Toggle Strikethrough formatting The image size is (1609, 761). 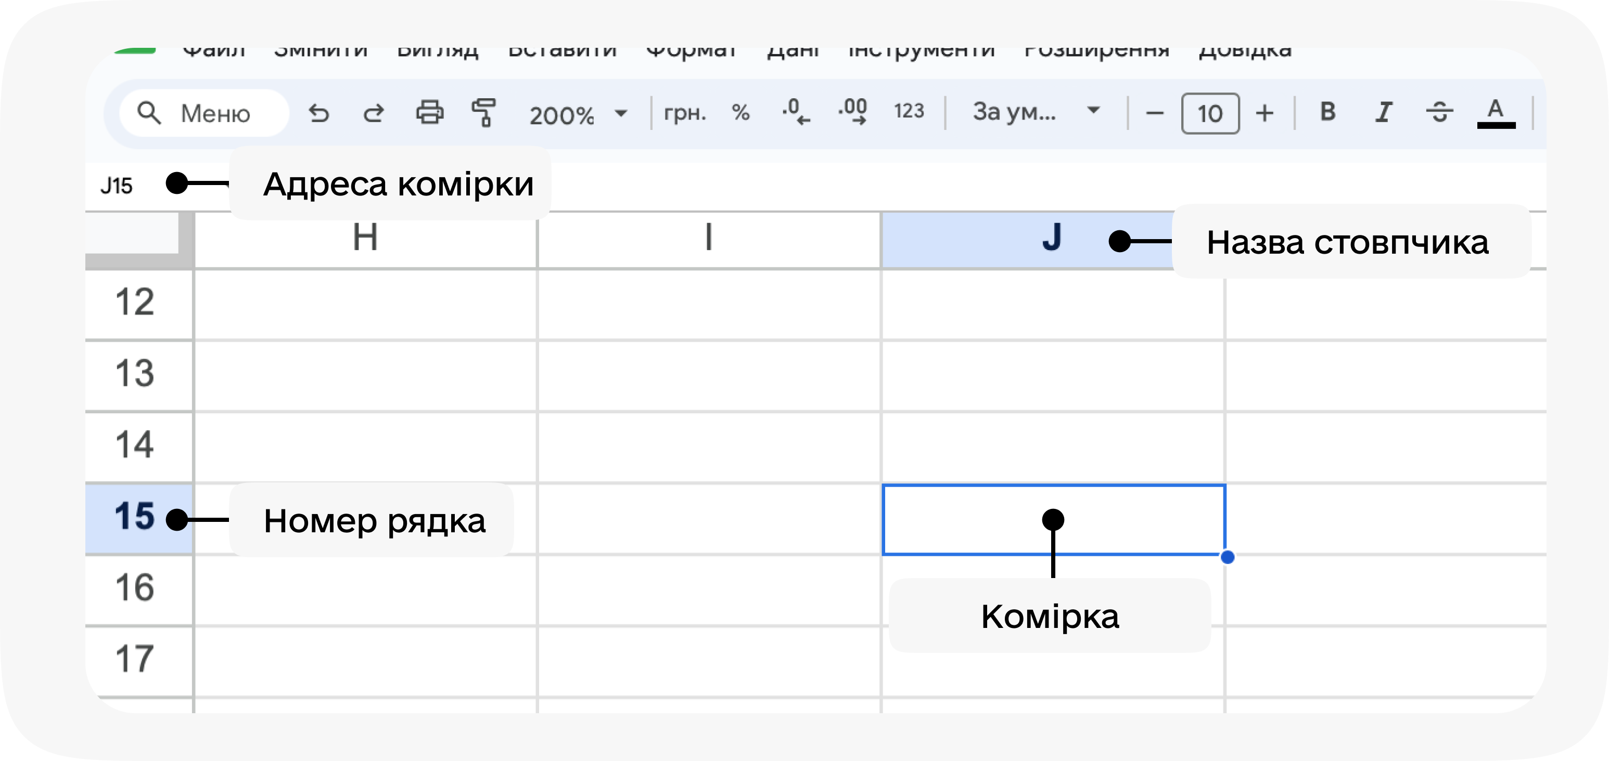click(x=1439, y=112)
